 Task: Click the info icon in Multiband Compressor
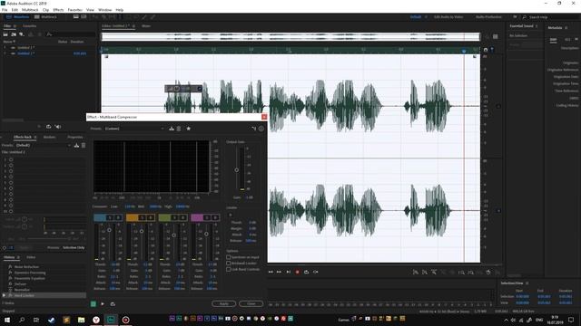261,129
